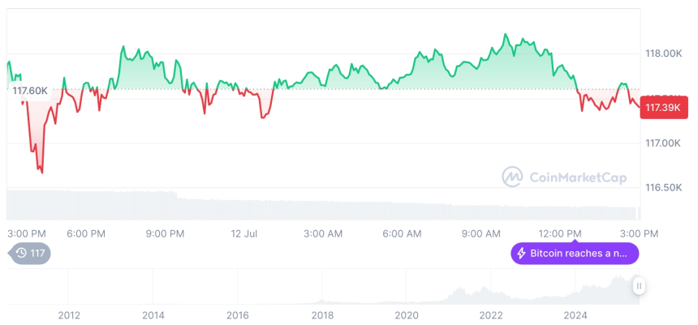The height and width of the screenshot is (325, 698).
Task: Click the 9:00 PM time axis label
Action: tap(165, 233)
